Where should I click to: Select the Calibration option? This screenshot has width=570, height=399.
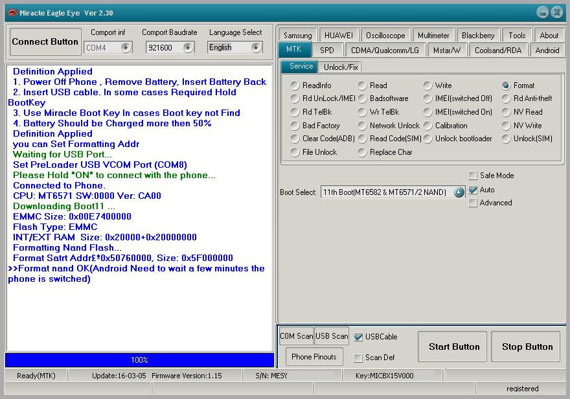tap(446, 126)
